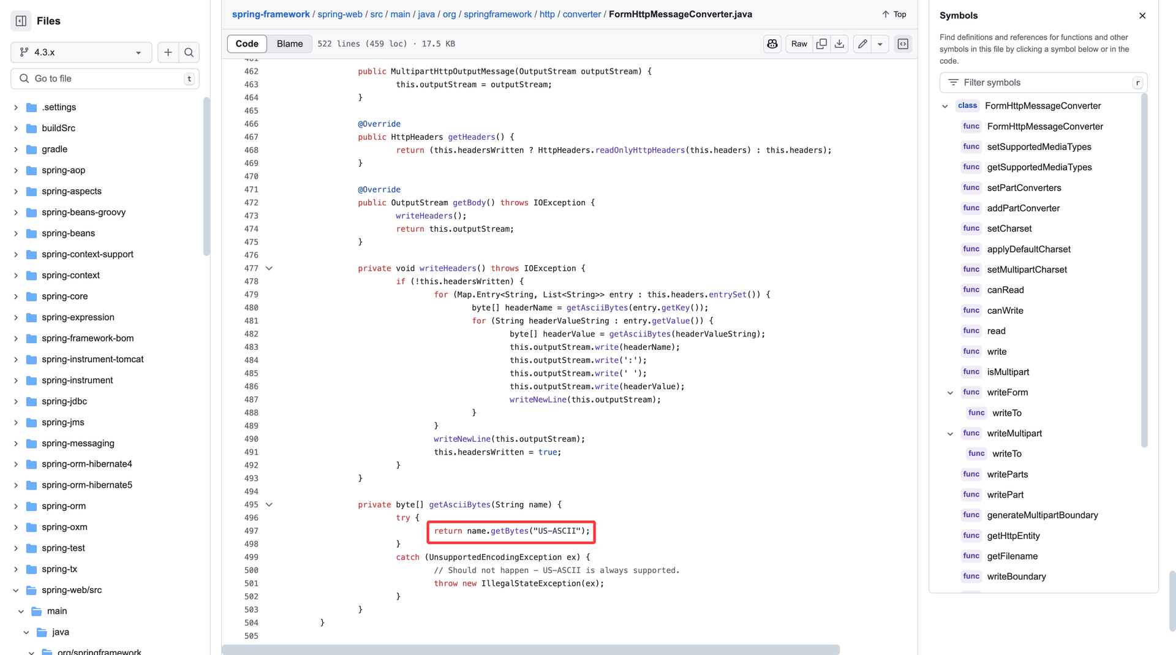Open the converter breadcrumb link
1176x655 pixels.
pos(581,14)
